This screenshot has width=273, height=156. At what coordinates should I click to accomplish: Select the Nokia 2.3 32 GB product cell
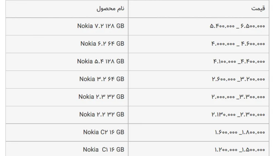67,97
